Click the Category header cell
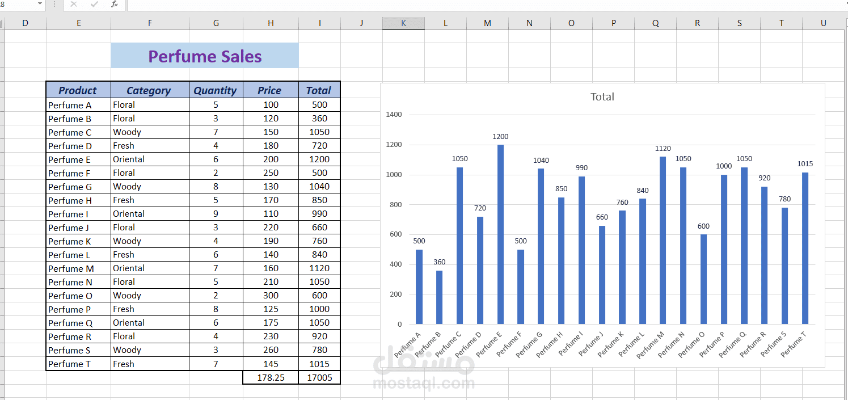The height and width of the screenshot is (400, 848). (x=150, y=90)
